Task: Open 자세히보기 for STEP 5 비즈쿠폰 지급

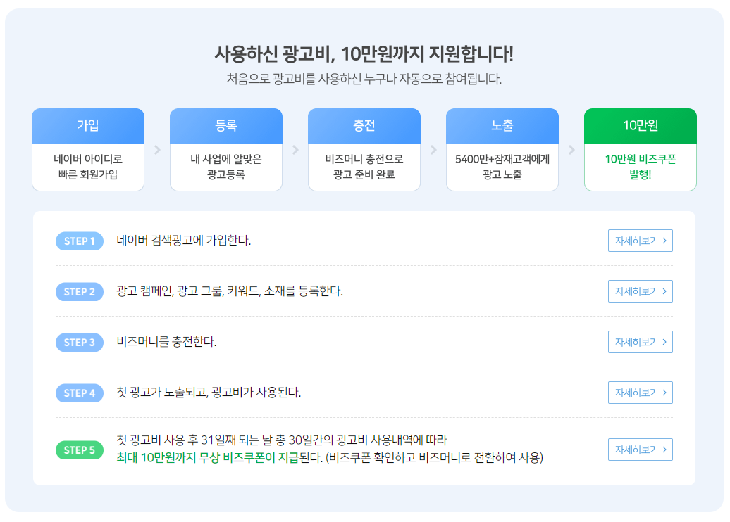Action: (x=640, y=450)
